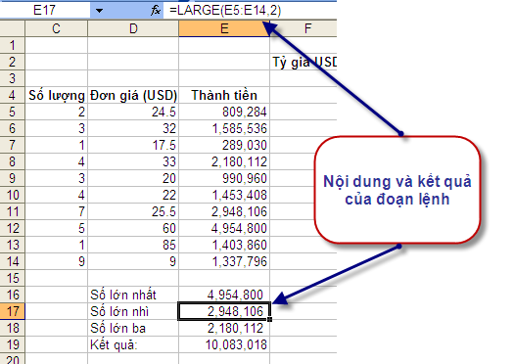Select unit price cell 17.5
The width and height of the screenshot is (513, 364).
click(x=133, y=145)
